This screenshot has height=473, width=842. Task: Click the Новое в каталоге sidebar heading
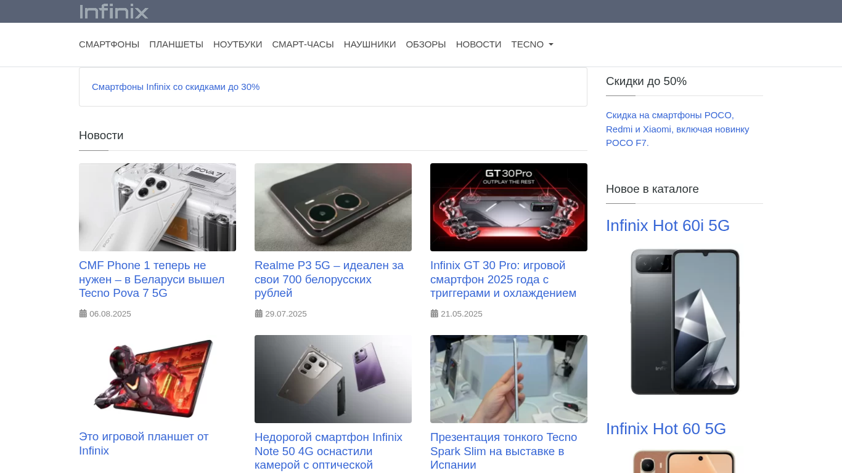(652, 189)
